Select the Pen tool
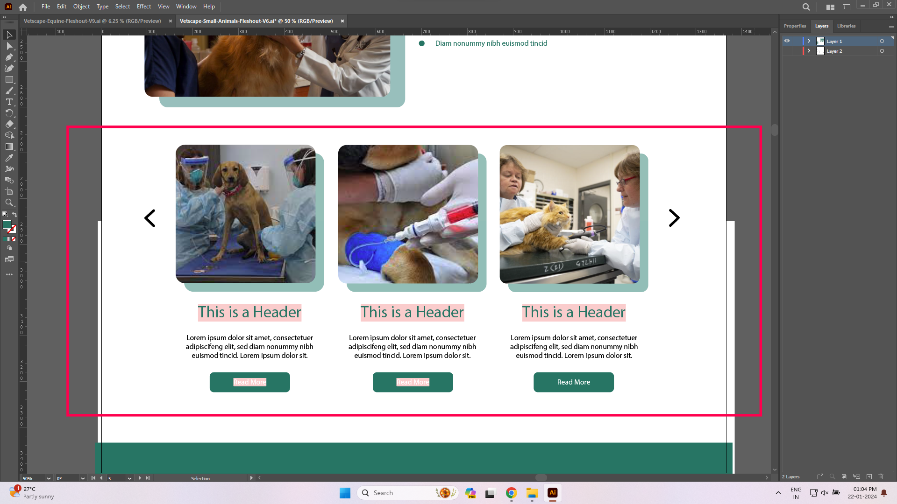The width and height of the screenshot is (897, 504). (x=9, y=57)
